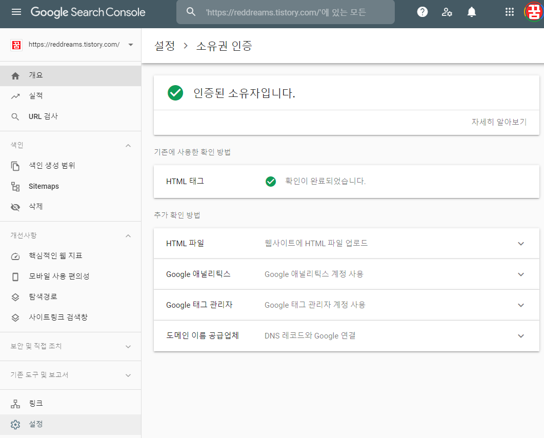This screenshot has width=544, height=438.
Task: Open the users and permissions icon
Action: coord(447,12)
